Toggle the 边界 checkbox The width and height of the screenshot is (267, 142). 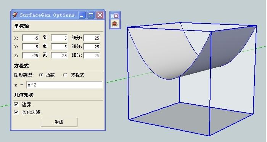pos(16,104)
